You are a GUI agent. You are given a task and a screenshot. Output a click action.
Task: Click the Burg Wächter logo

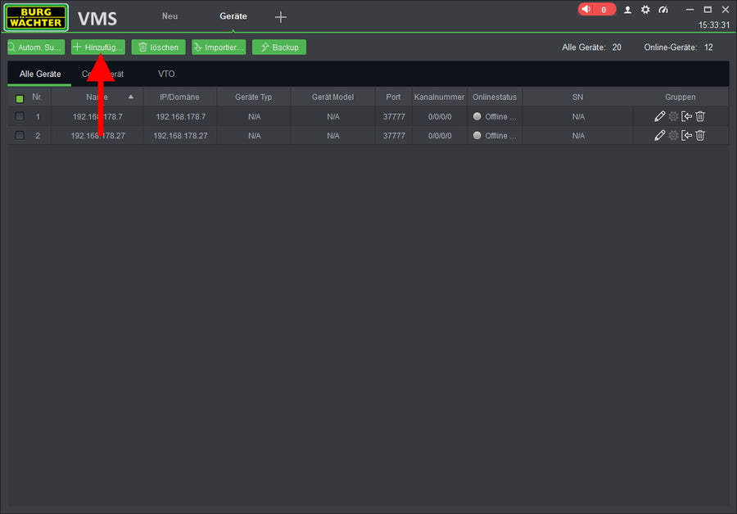tap(36, 17)
